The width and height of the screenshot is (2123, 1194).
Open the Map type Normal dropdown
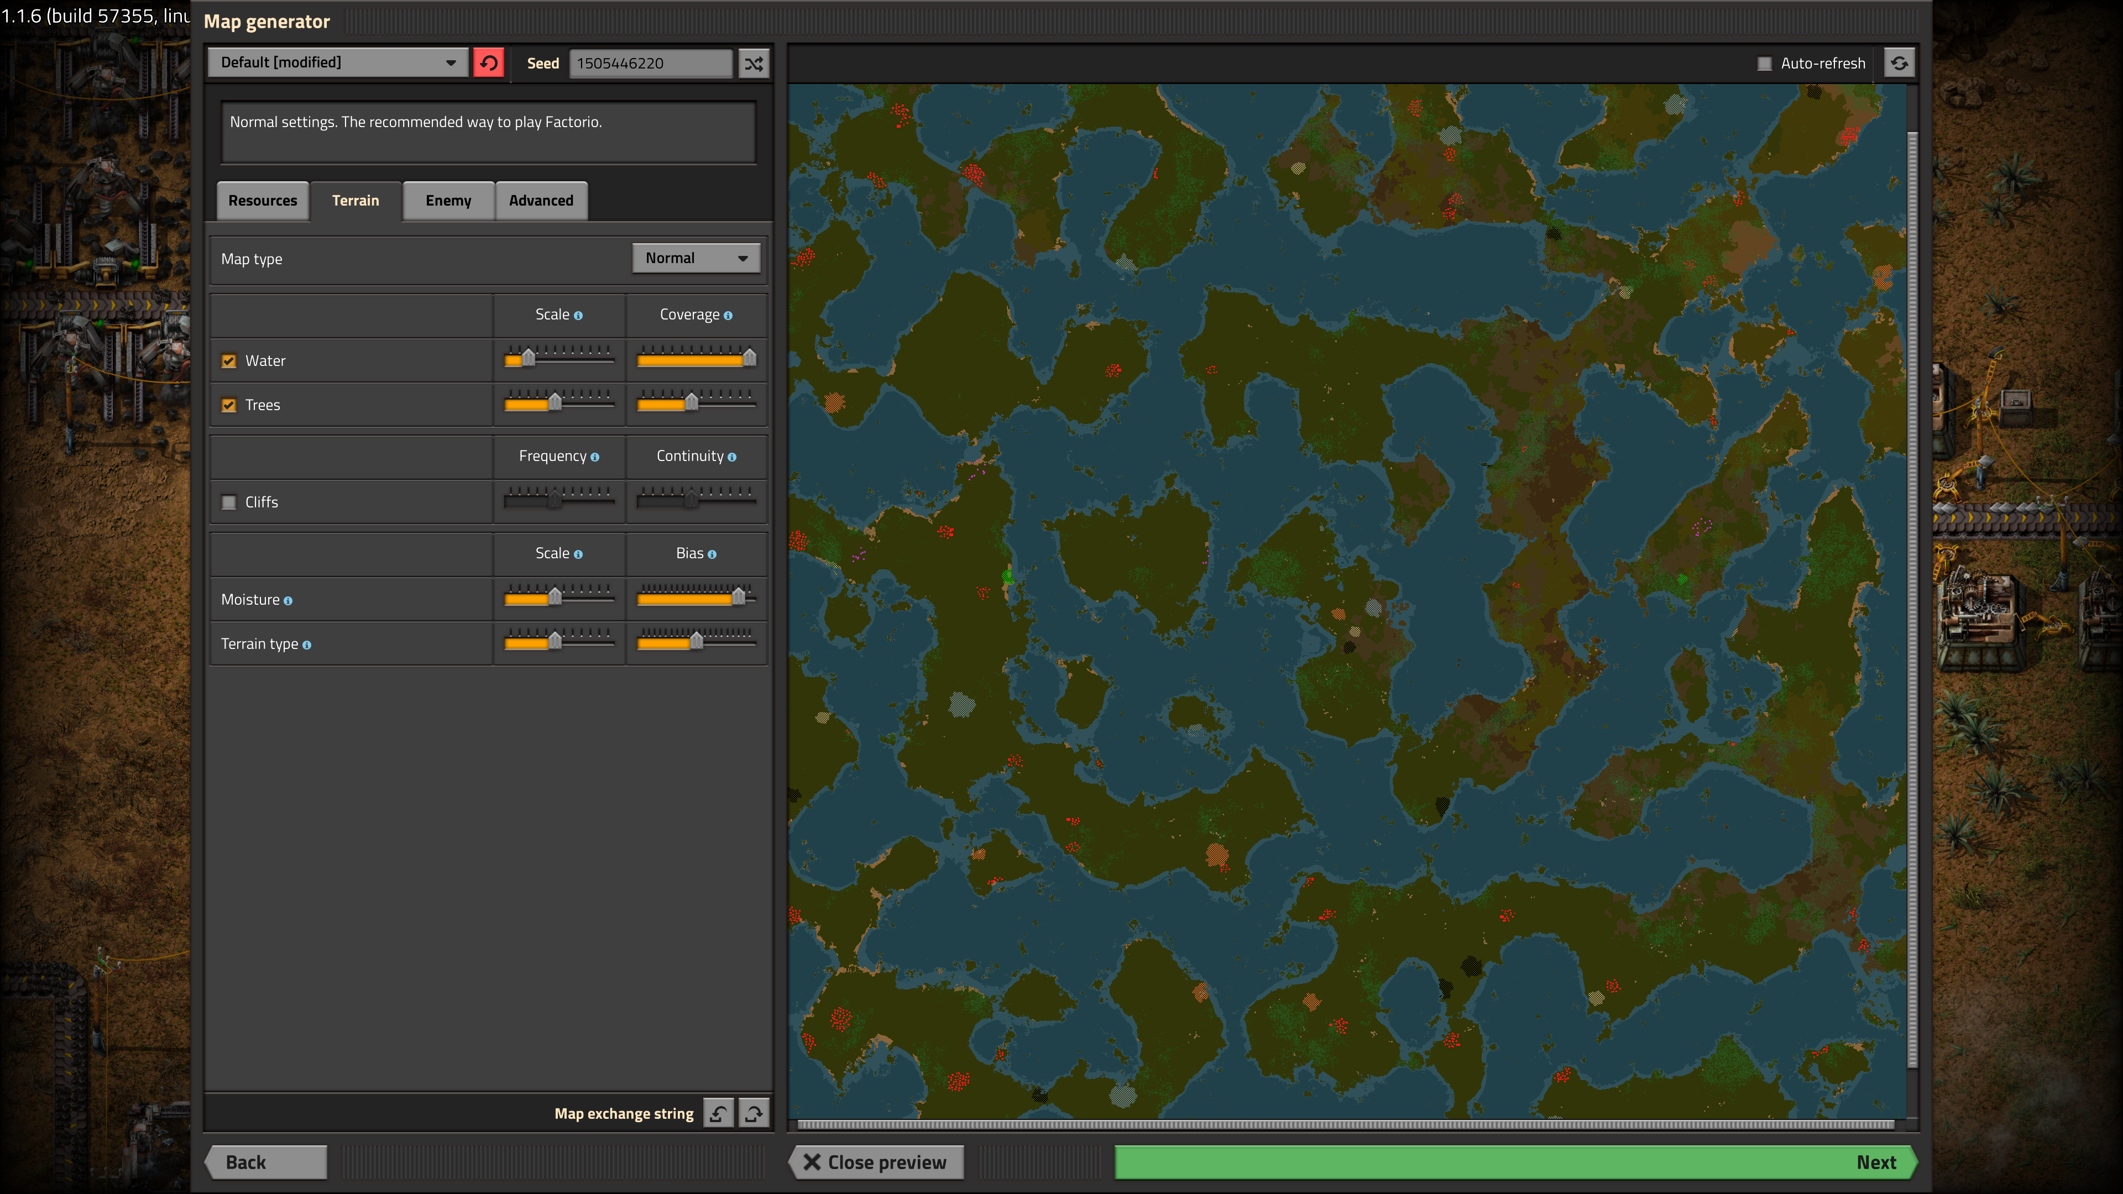(x=696, y=258)
